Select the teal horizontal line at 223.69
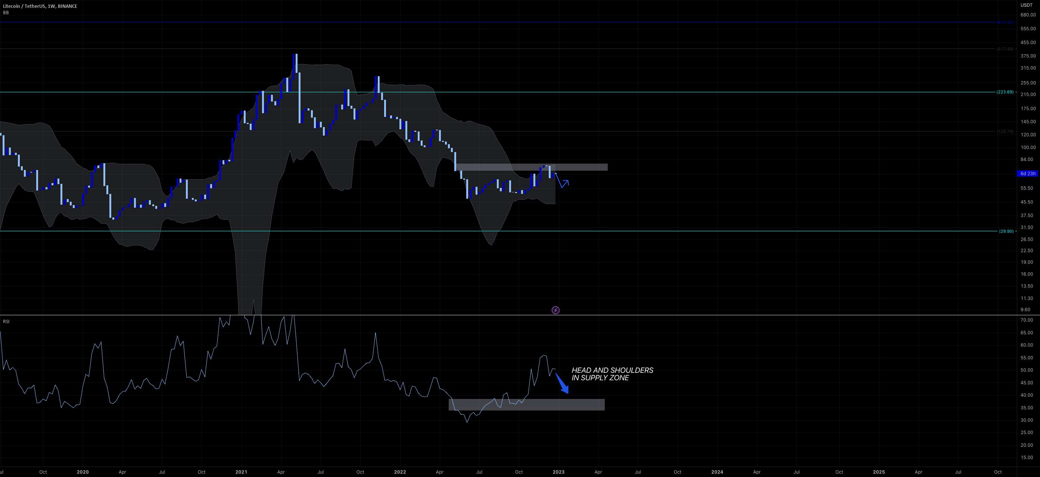The image size is (1040, 477). pyautogui.click(x=497, y=92)
